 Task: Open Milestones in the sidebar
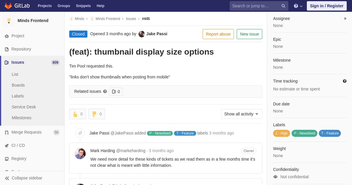pos(21,118)
